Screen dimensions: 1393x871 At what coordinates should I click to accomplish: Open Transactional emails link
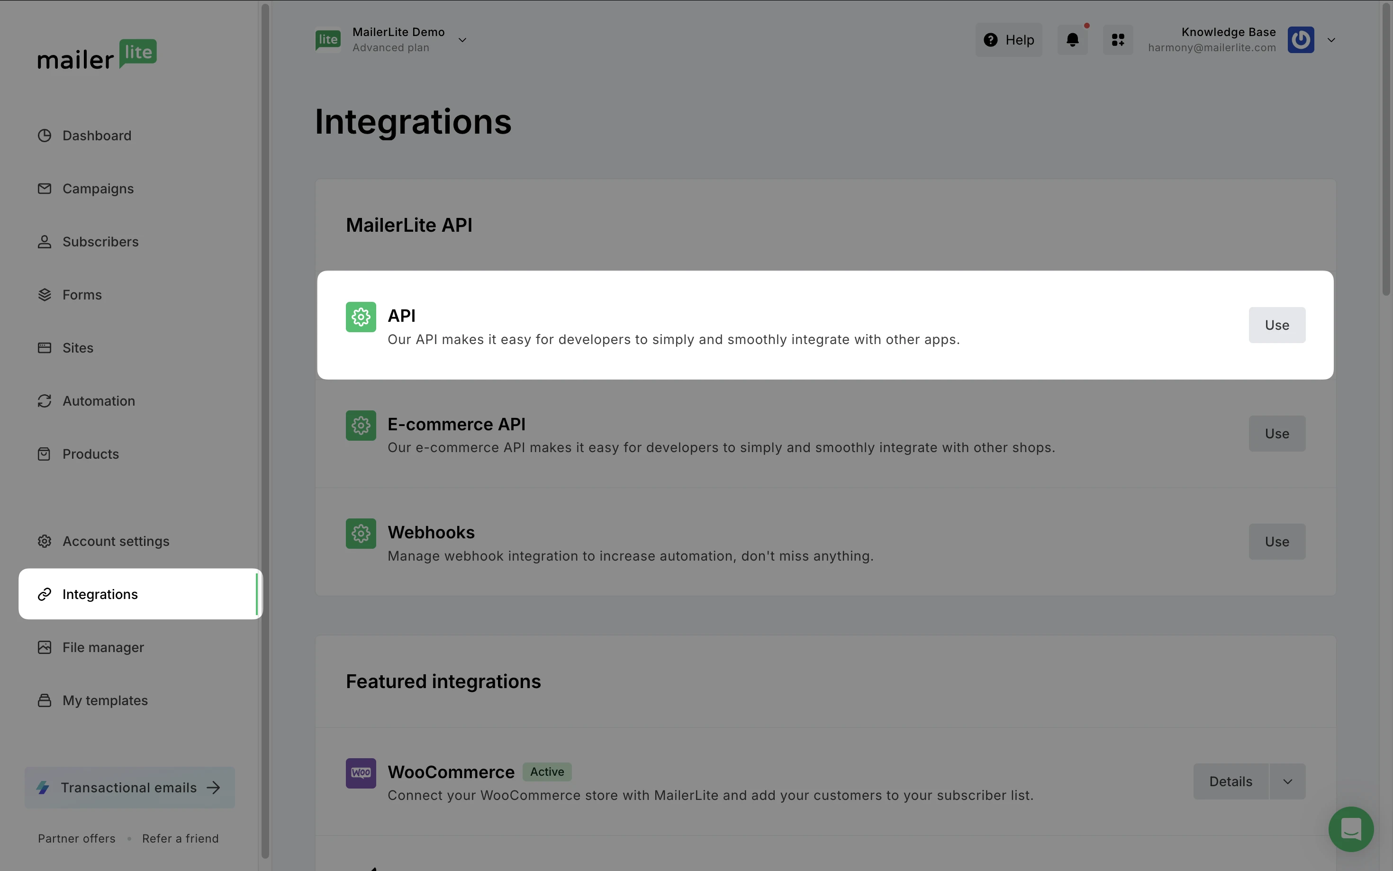(129, 787)
